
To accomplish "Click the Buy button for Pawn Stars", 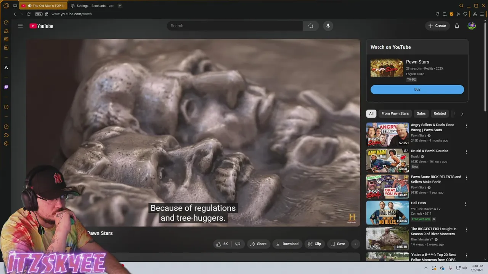I will point(417,89).
